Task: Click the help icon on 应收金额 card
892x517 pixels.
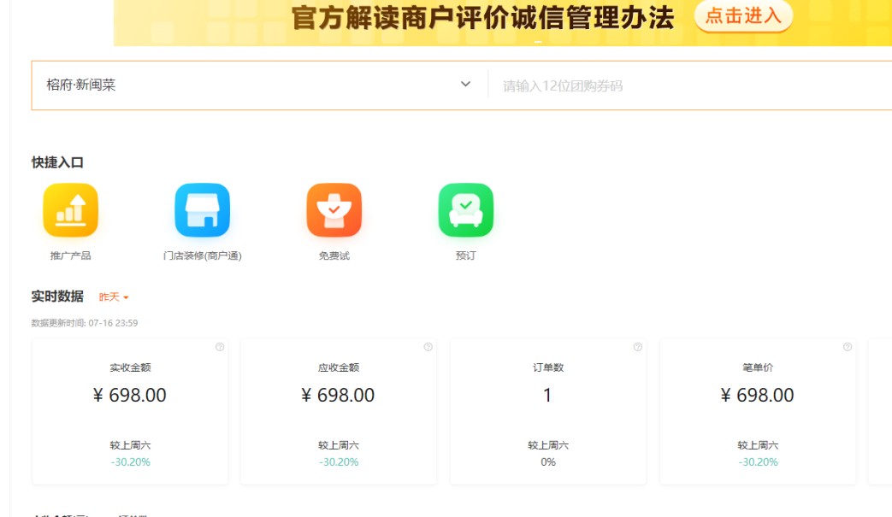Action: (x=428, y=347)
